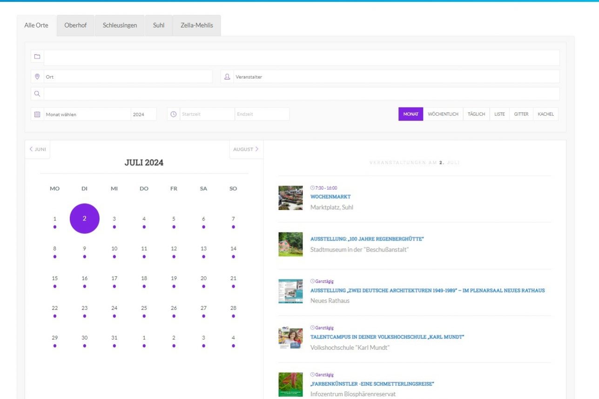Open the Zella-Mehlis tab
The image size is (599, 399).
click(x=196, y=26)
